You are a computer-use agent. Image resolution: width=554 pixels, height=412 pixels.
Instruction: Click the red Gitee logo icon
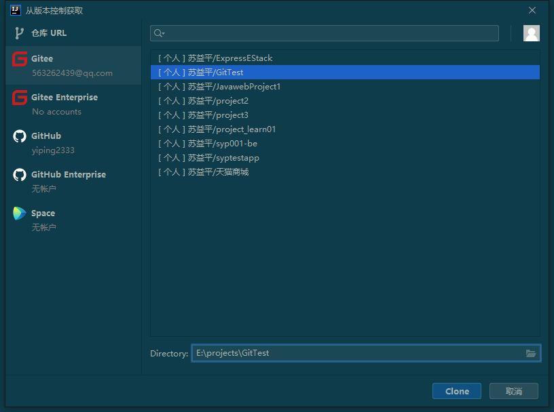(20, 59)
